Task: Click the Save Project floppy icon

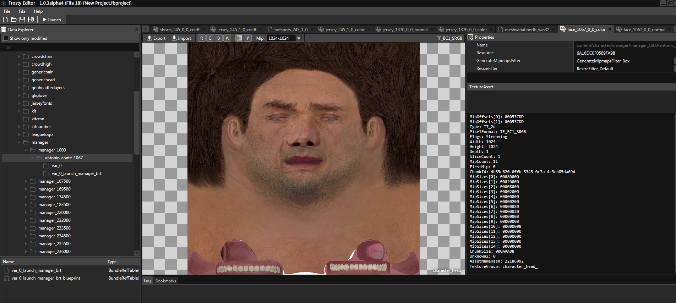Action: coord(22,20)
